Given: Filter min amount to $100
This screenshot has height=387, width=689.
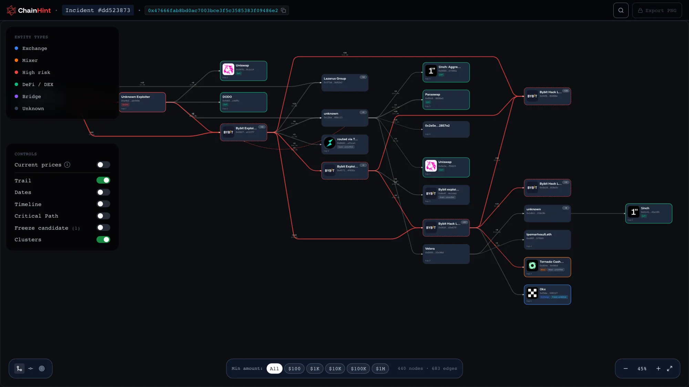Looking at the screenshot, I should tap(294, 368).
